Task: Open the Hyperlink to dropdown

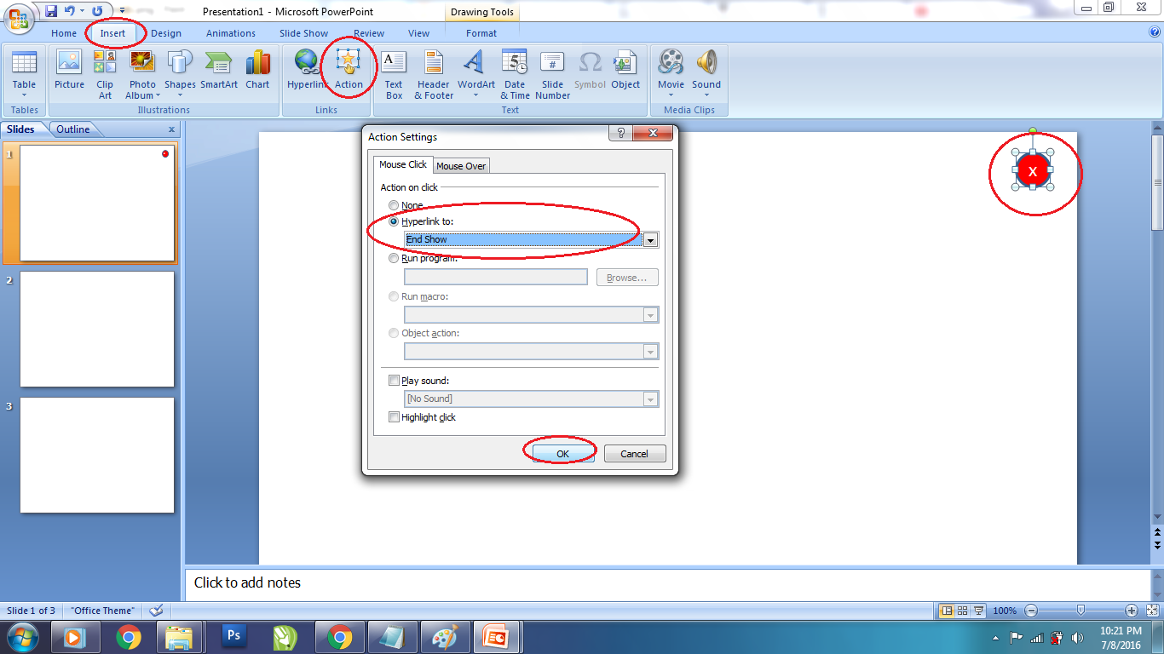Action: (650, 239)
